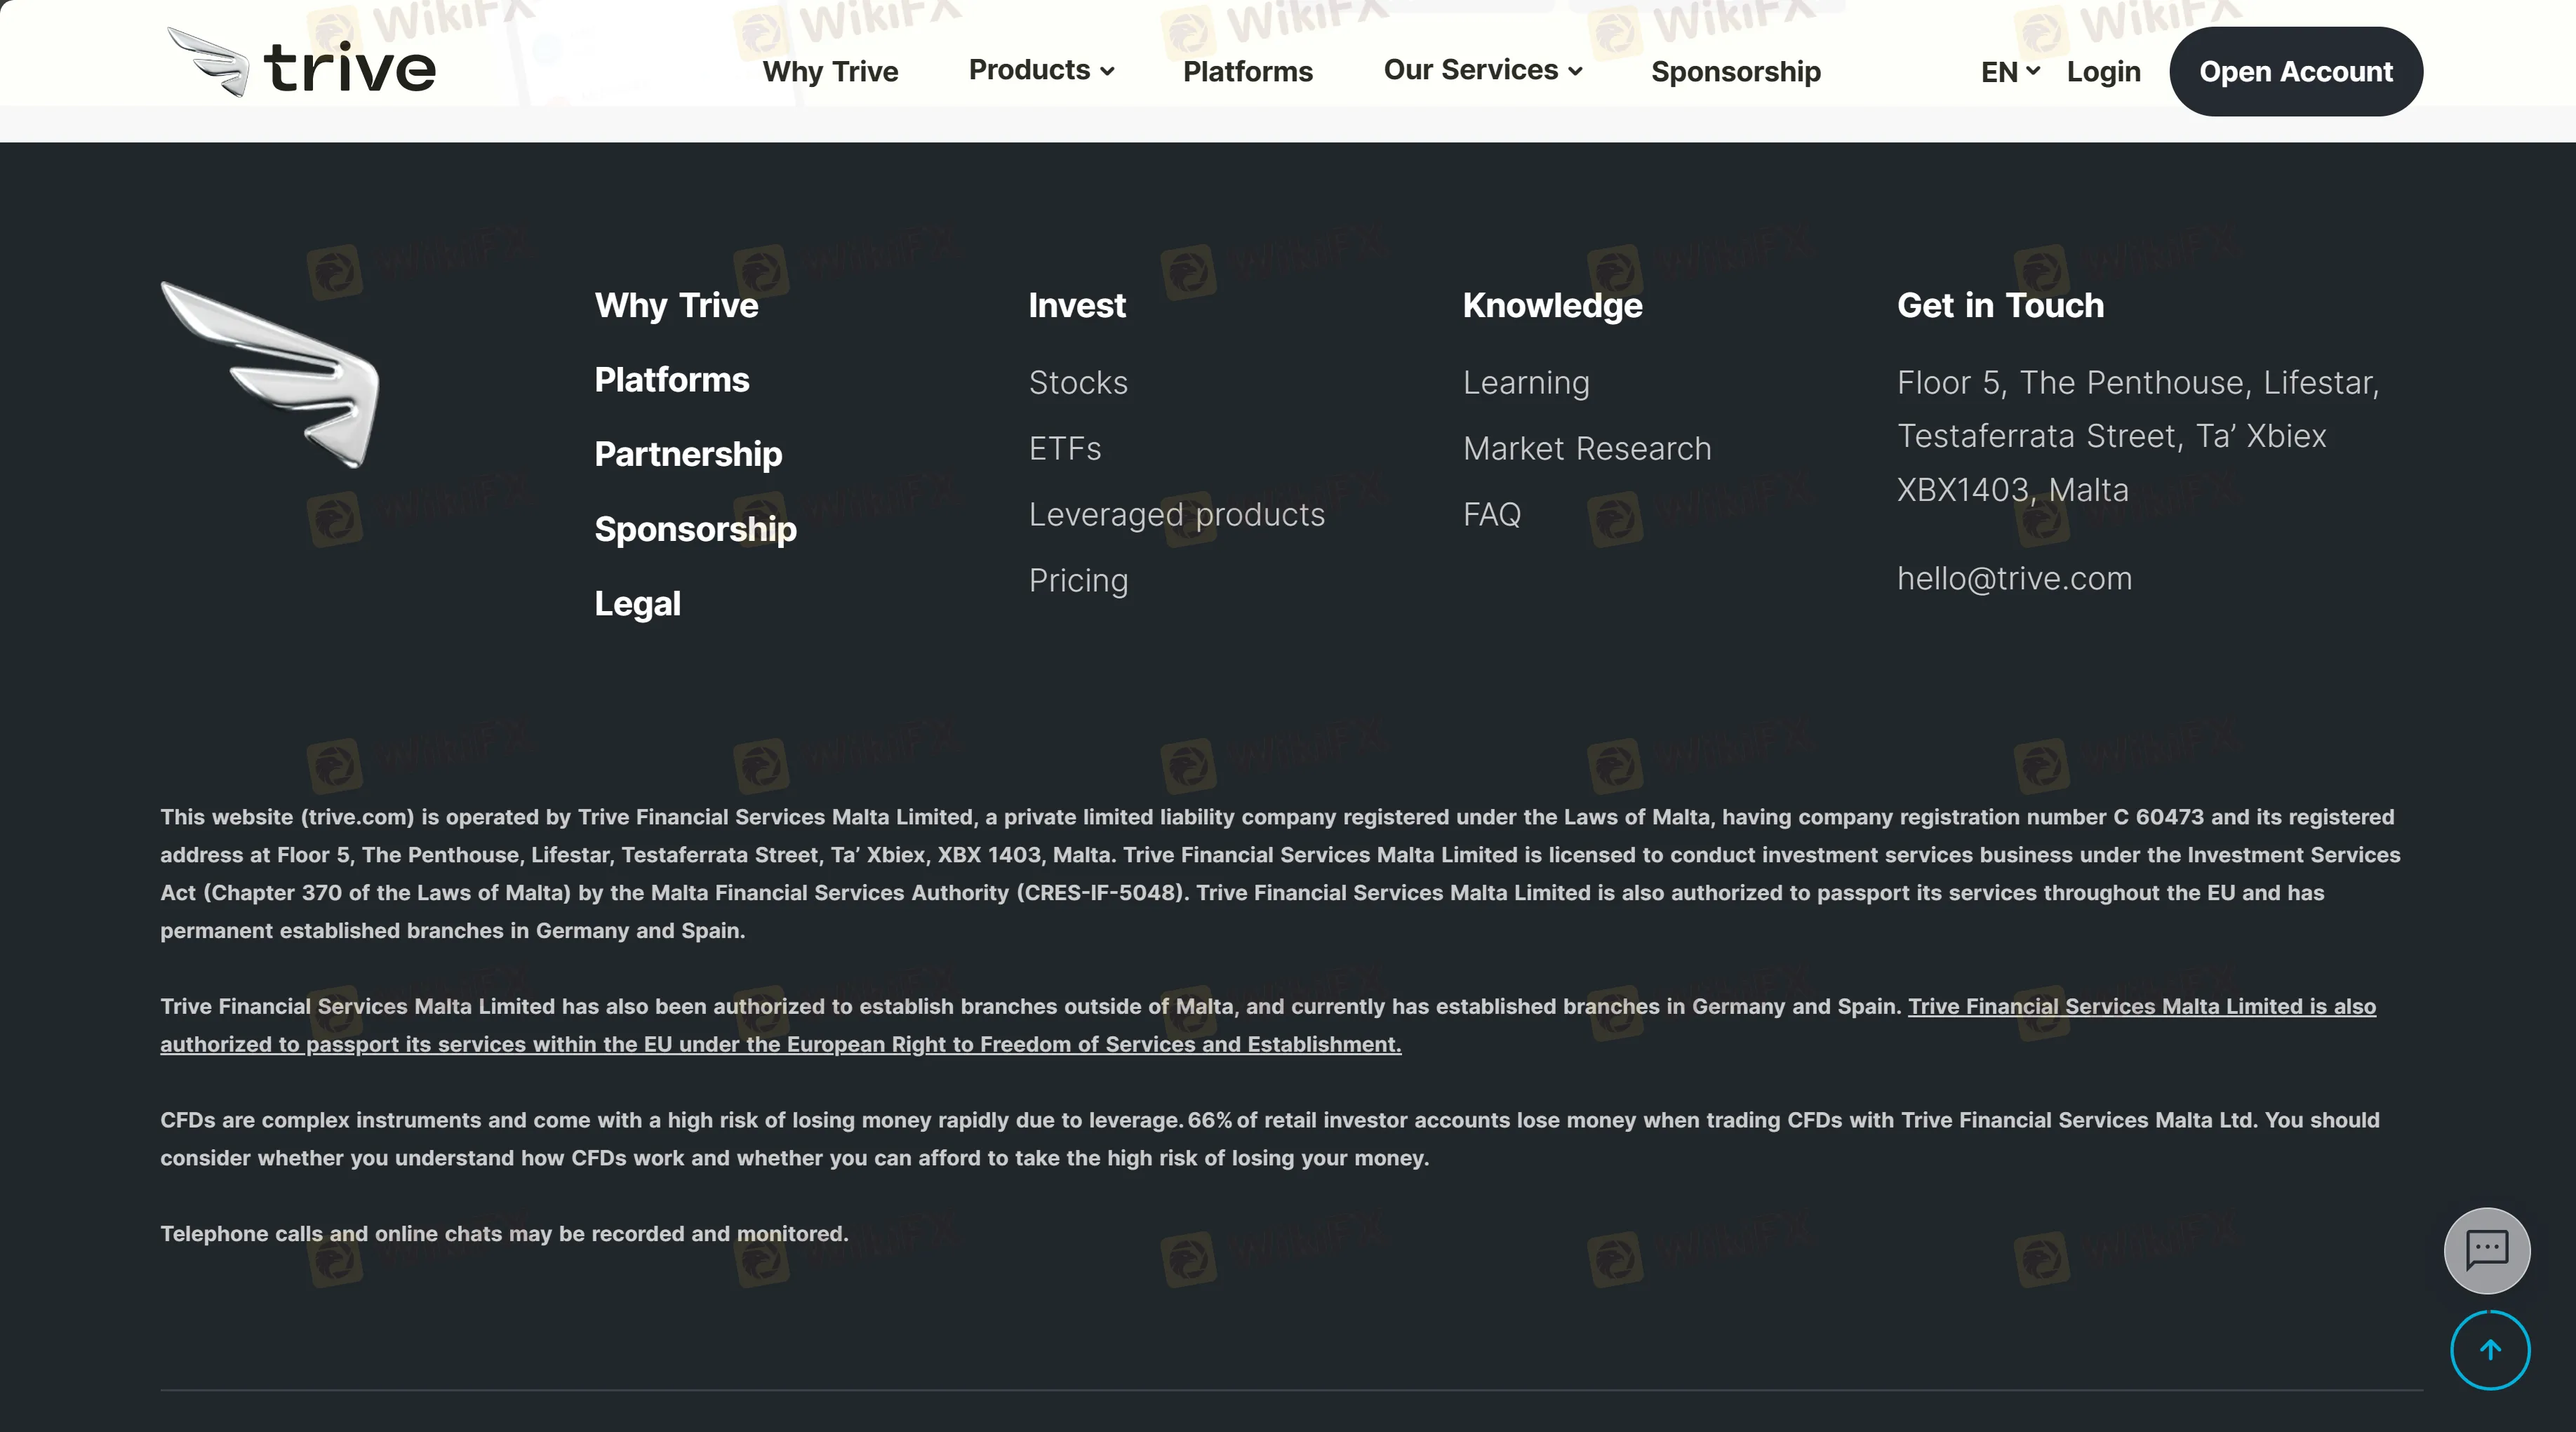Click the scroll-to-top arrow button

tap(2489, 1350)
